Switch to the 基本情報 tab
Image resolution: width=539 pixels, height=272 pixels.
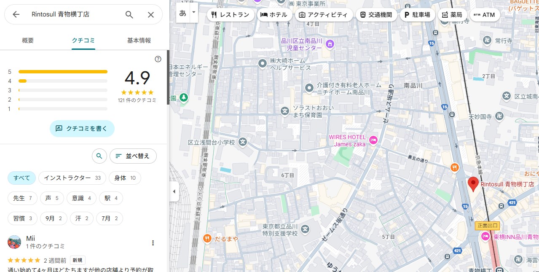[139, 40]
